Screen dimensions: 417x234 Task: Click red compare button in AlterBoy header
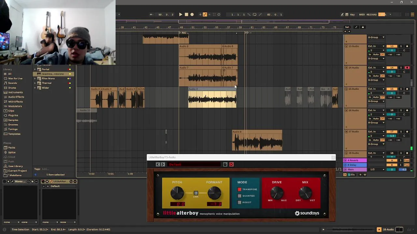pyautogui.click(x=231, y=164)
